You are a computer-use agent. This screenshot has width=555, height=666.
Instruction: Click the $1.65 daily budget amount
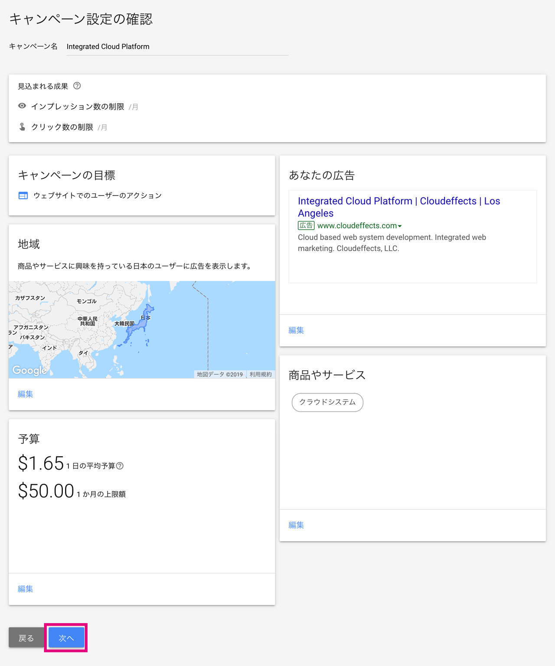[41, 463]
